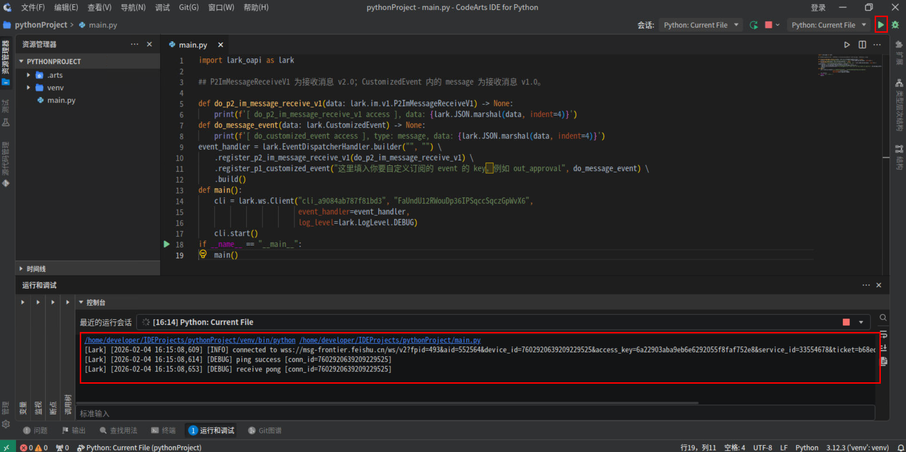Switch to the Git图谱 tab

tap(265, 430)
